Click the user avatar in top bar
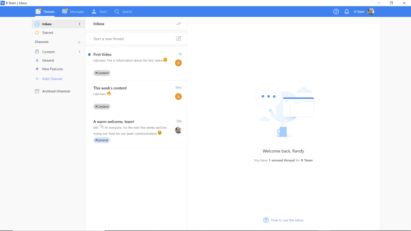Screen dimensions: 411x231 click(371, 12)
